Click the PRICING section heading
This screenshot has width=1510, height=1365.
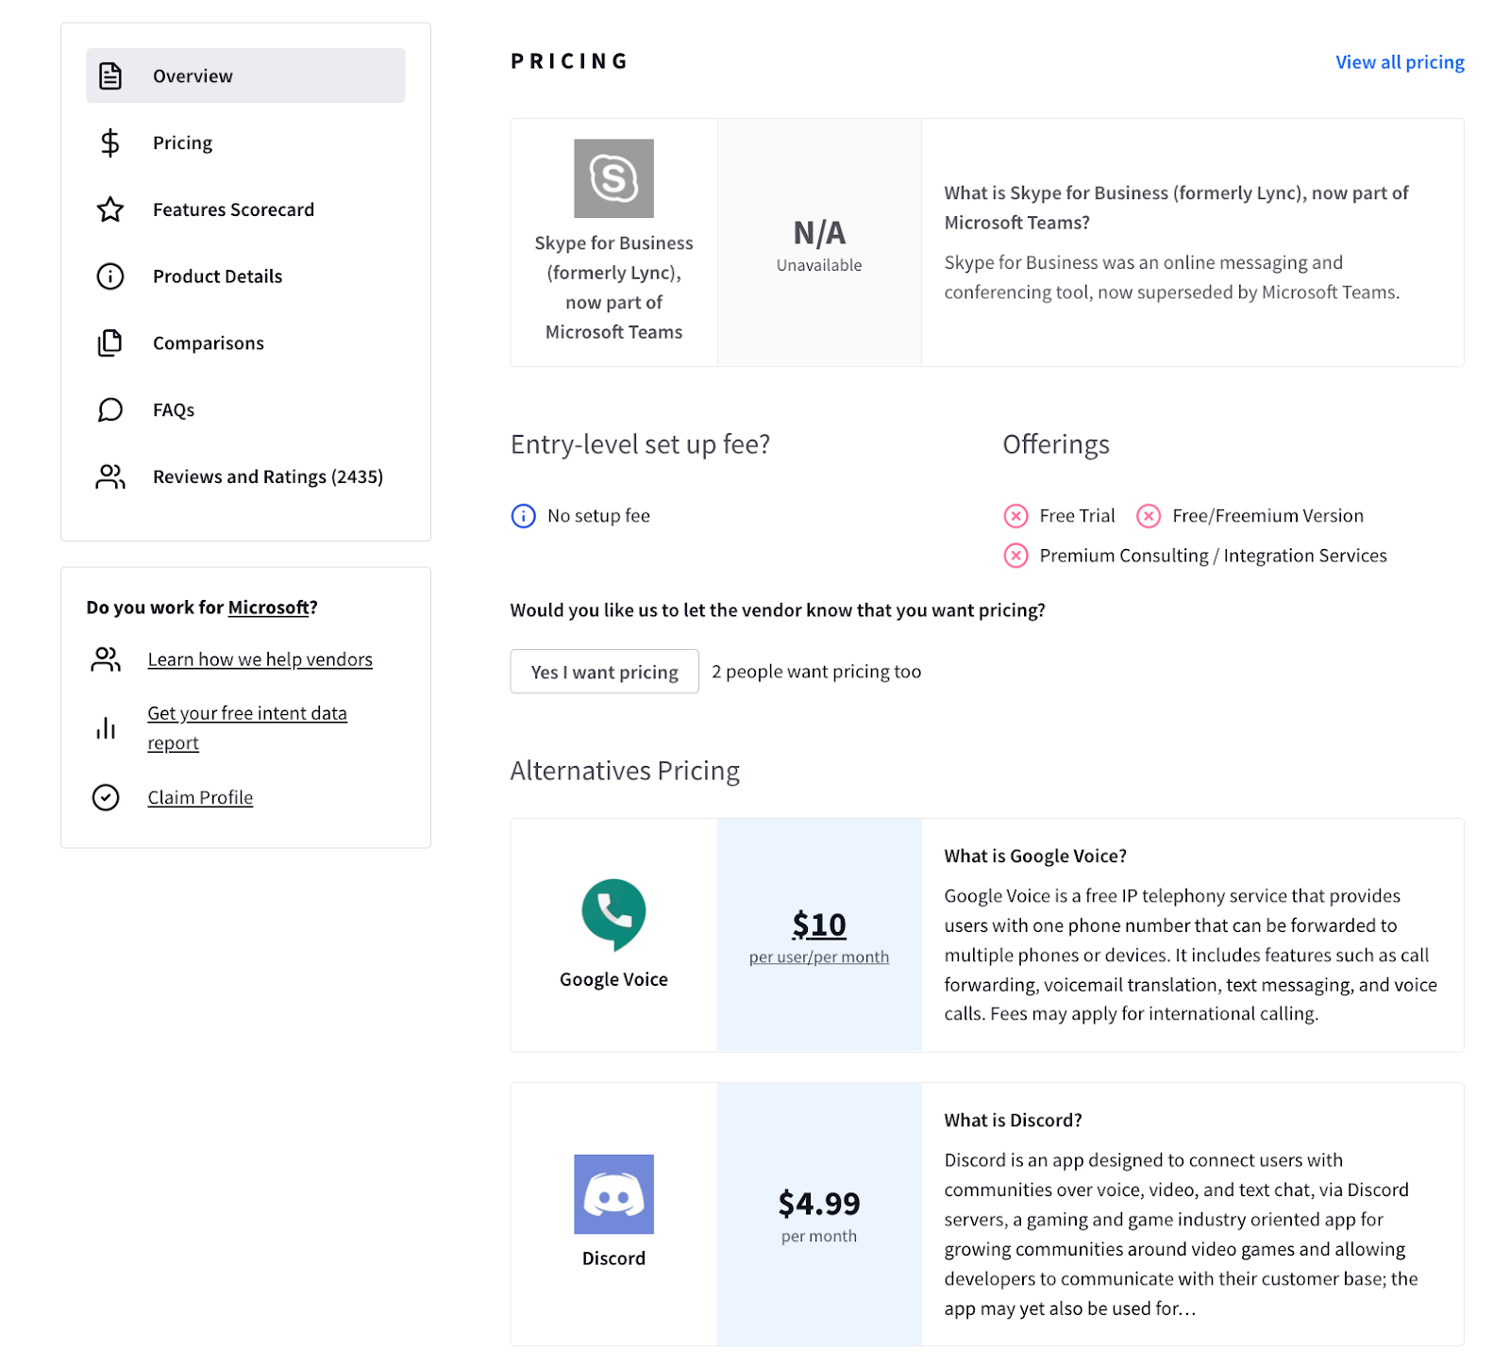569,61
